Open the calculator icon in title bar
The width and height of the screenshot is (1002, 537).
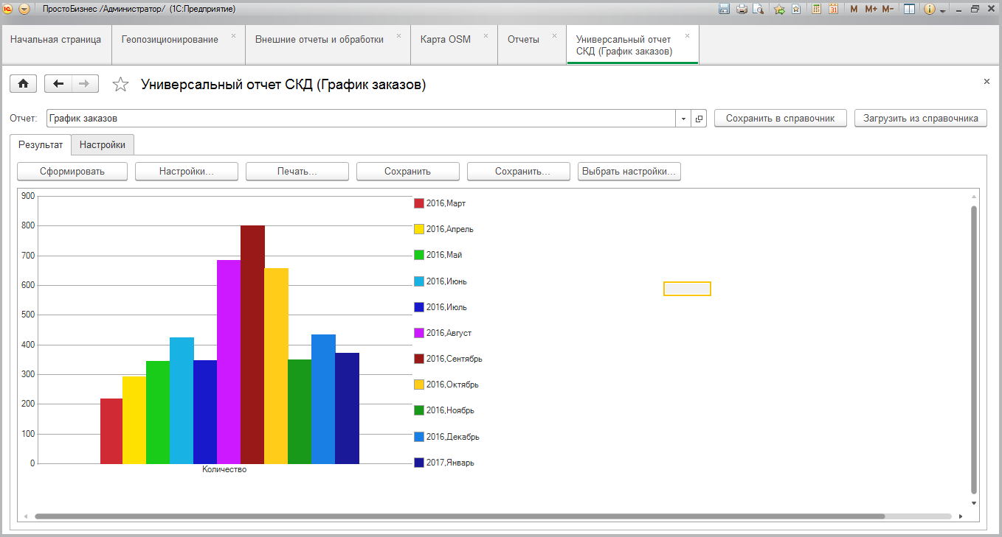(x=816, y=9)
